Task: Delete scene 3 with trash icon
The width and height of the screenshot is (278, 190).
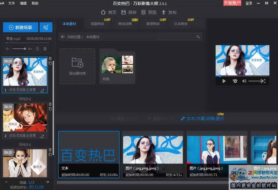Action: pos(50,150)
